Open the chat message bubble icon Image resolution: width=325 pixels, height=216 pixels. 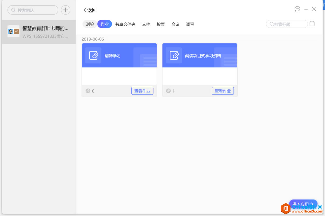(x=297, y=9)
